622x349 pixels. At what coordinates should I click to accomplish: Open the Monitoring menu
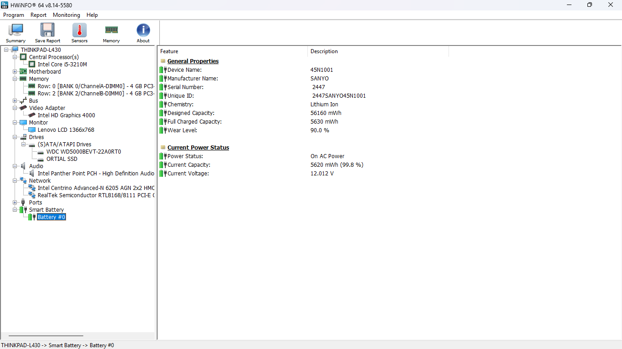pyautogui.click(x=66, y=15)
